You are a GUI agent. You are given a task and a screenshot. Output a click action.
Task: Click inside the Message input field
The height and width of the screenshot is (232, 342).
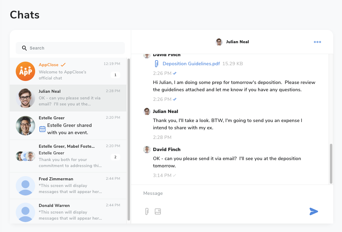pyautogui.click(x=212, y=193)
